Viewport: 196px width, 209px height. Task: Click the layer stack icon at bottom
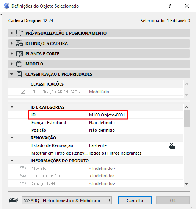pos(14,200)
